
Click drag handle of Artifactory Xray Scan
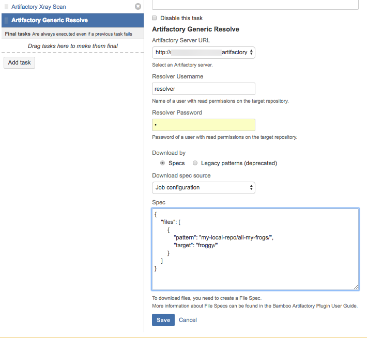[7, 7]
